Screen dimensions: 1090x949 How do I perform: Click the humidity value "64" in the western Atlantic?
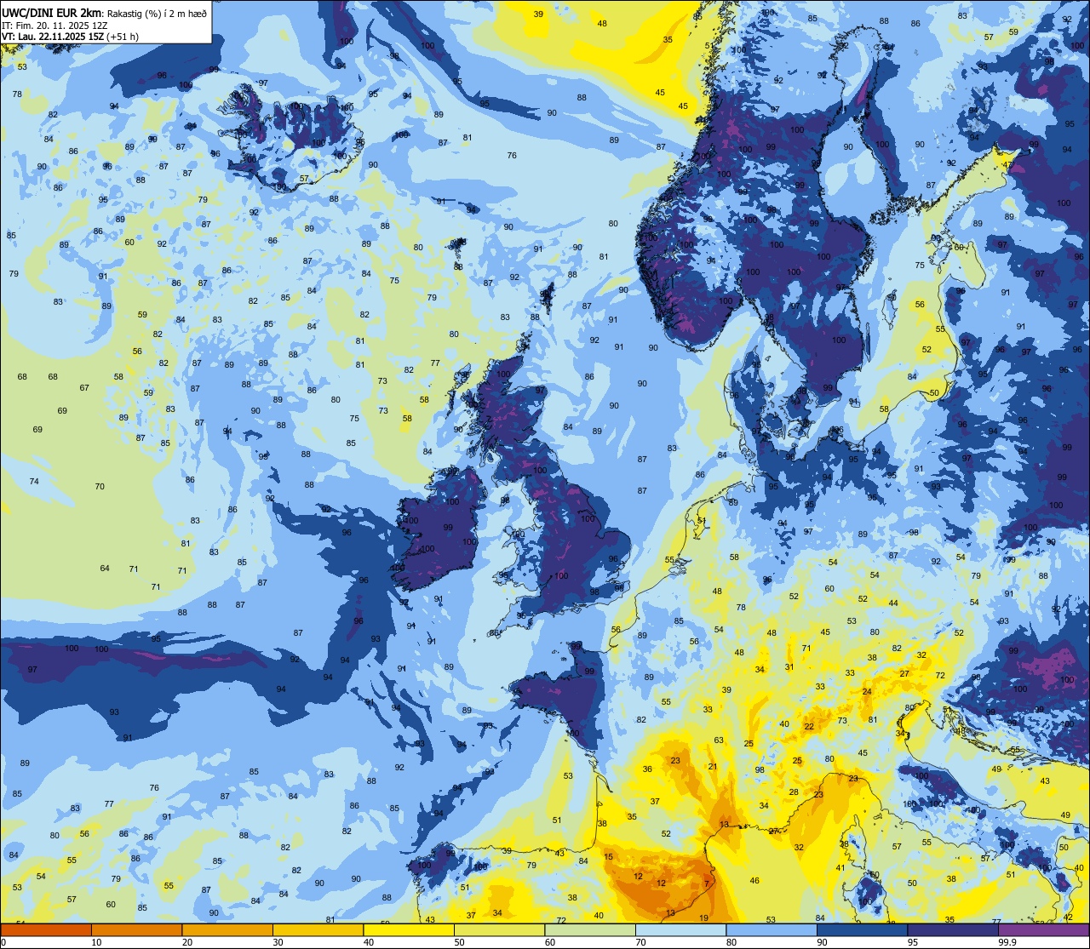point(105,569)
